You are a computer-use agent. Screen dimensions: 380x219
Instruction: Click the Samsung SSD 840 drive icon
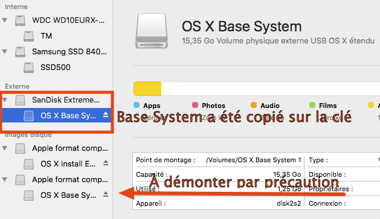[x=20, y=52]
